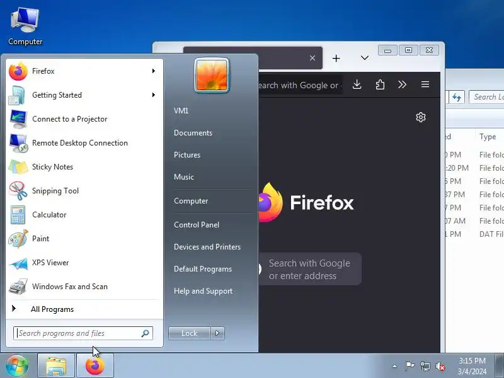The height and width of the screenshot is (378, 504).
Task: Open XPS Viewer
Action: tap(83, 263)
